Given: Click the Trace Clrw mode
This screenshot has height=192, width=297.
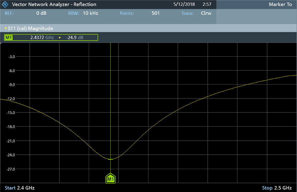Looking at the screenshot, I should coord(206,13).
